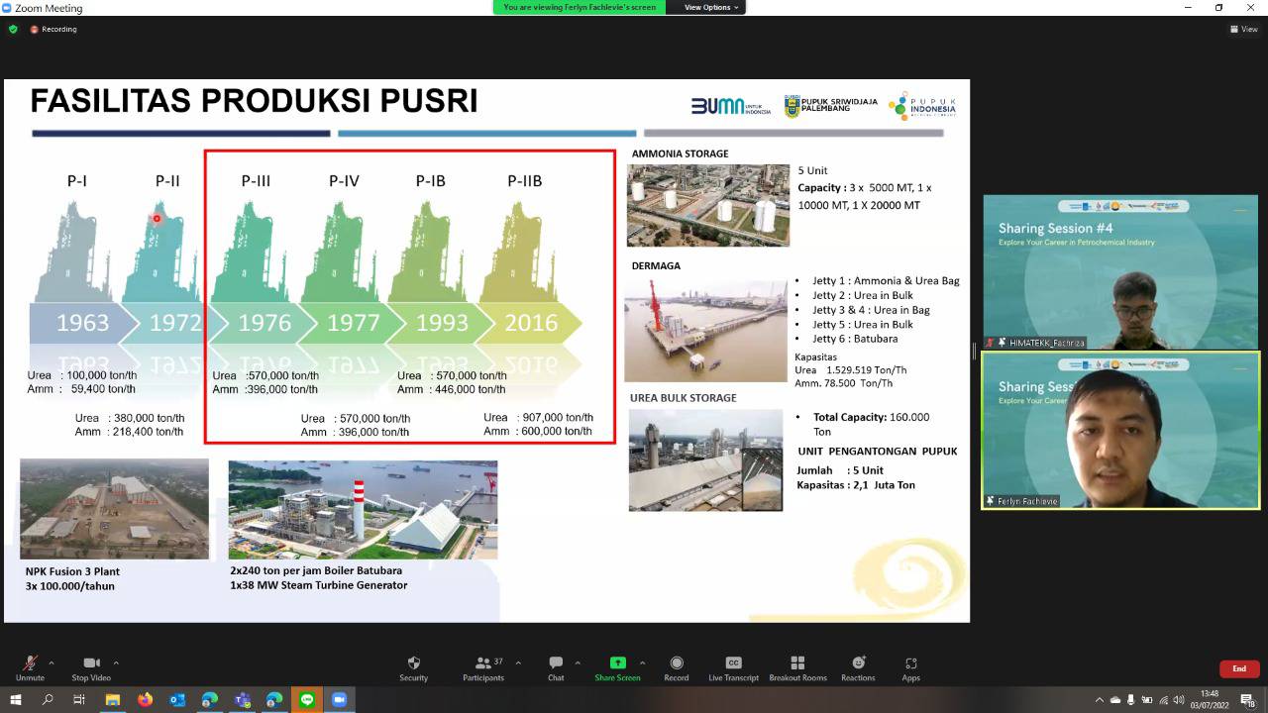
Task: Select HIMATEKK_Fachriza video thumbnail
Action: pyautogui.click(x=1120, y=272)
